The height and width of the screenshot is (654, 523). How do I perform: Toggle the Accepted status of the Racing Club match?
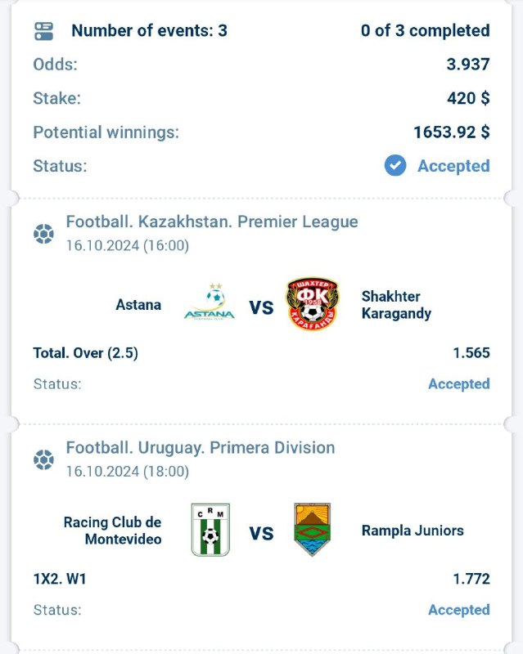coord(458,610)
